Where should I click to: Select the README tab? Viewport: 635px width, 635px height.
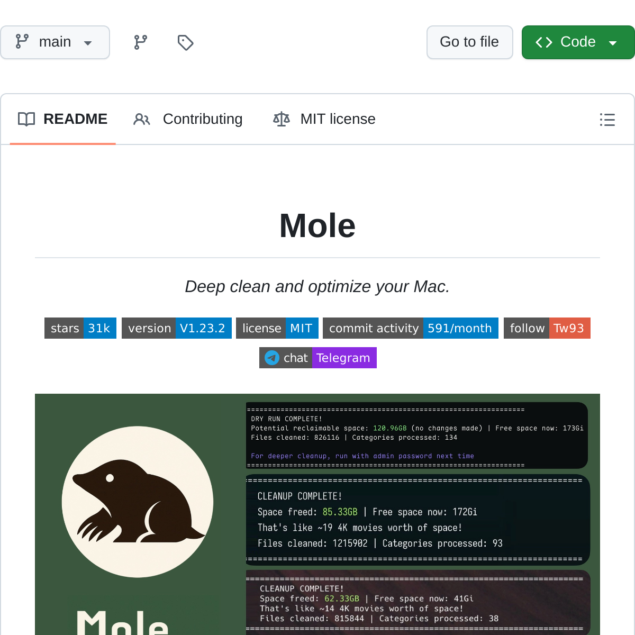63,119
